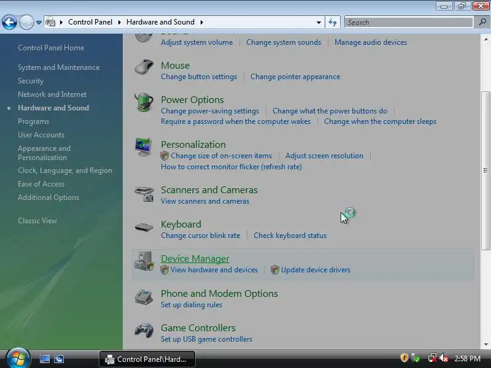Open How to correct monitor flicker link
Viewport: 491px width, 368px height.
[231, 167]
